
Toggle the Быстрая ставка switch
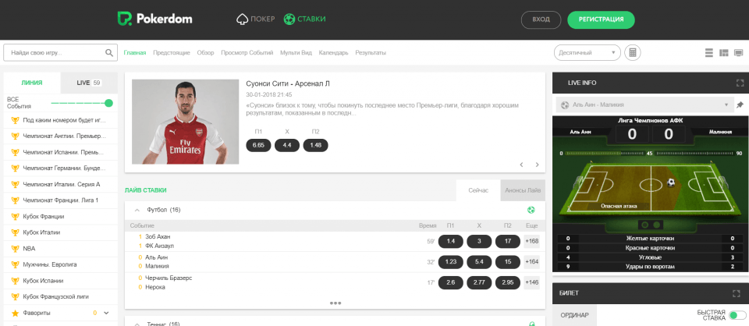737,315
